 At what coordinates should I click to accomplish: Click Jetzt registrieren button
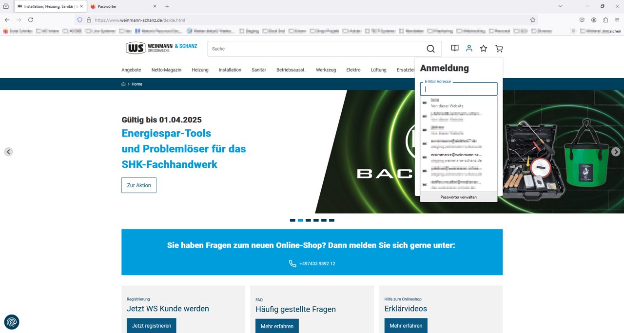pyautogui.click(x=151, y=326)
